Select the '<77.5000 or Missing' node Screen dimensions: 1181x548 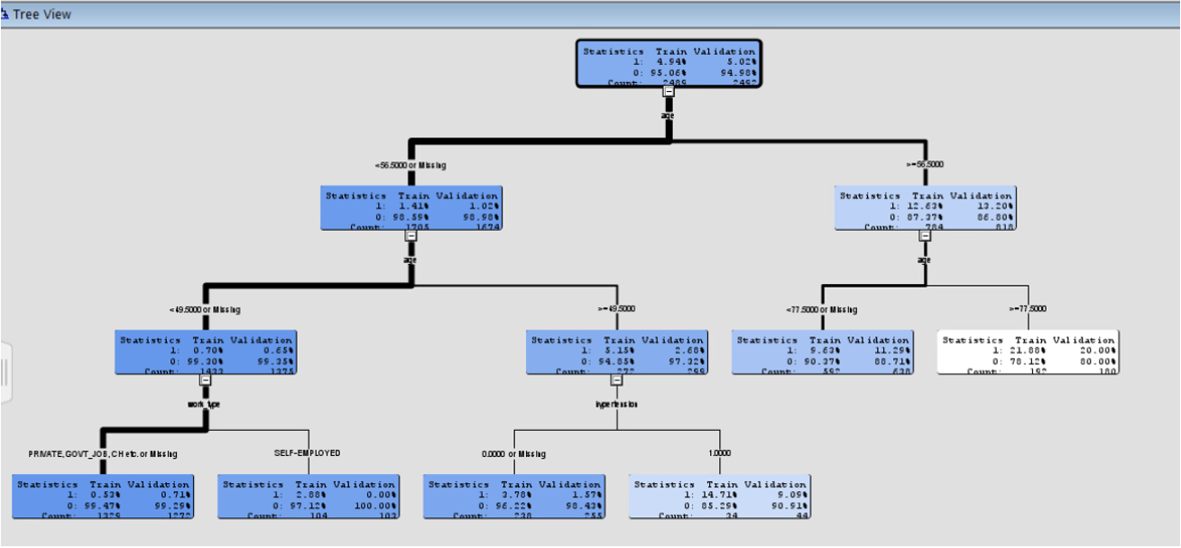click(824, 352)
